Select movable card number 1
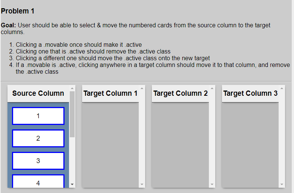The height and width of the screenshot is (193, 294). pos(38,116)
